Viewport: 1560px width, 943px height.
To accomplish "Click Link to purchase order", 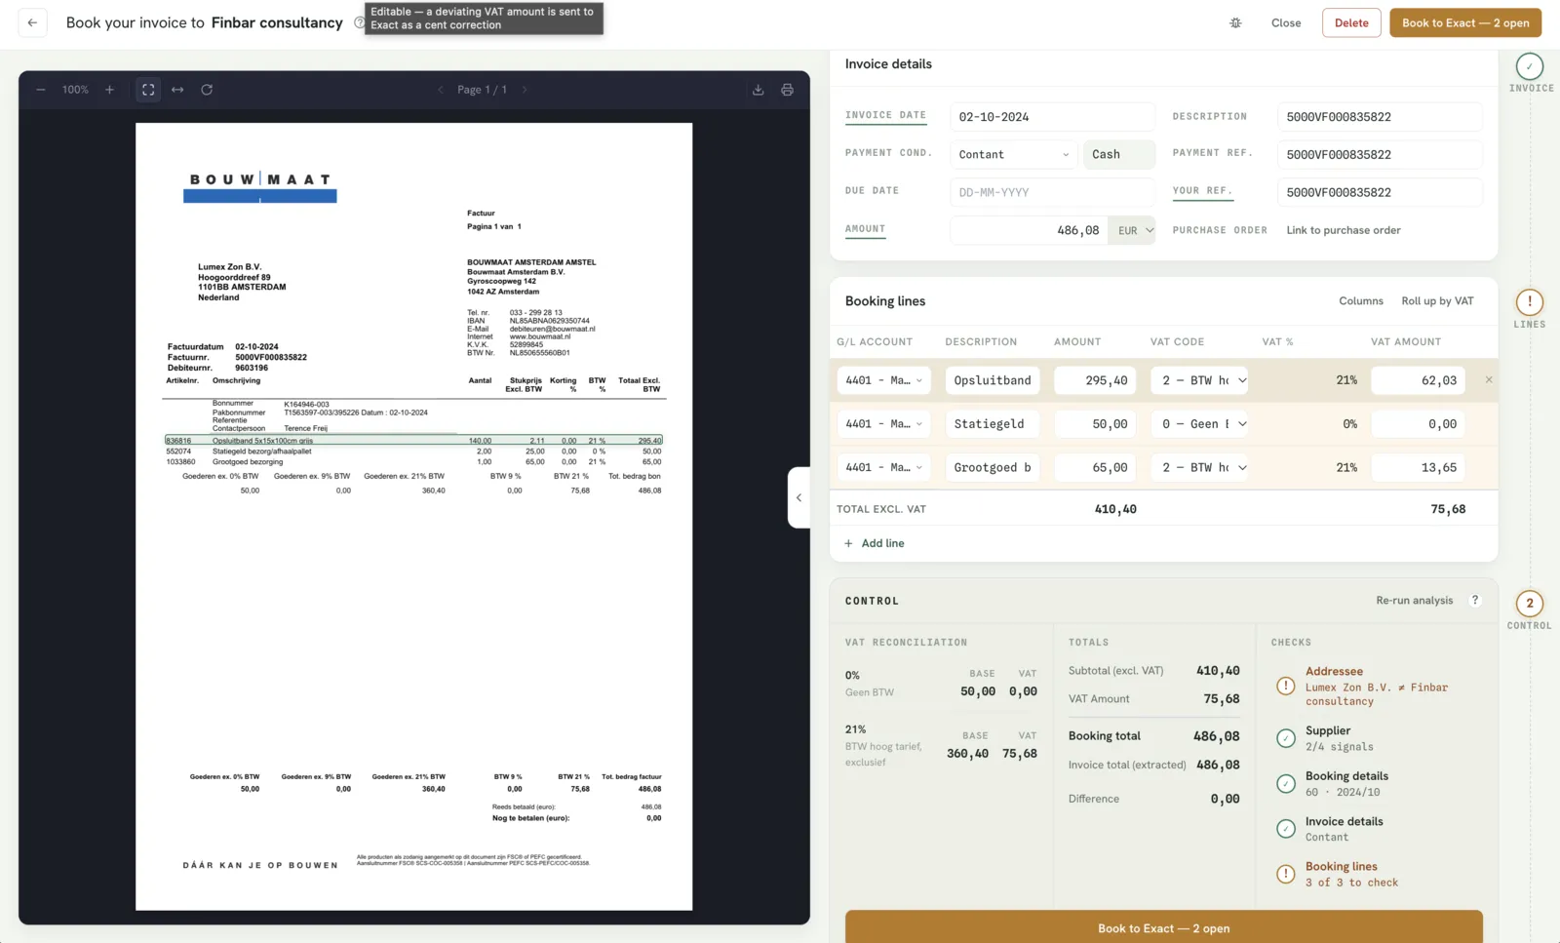I will pyautogui.click(x=1344, y=230).
